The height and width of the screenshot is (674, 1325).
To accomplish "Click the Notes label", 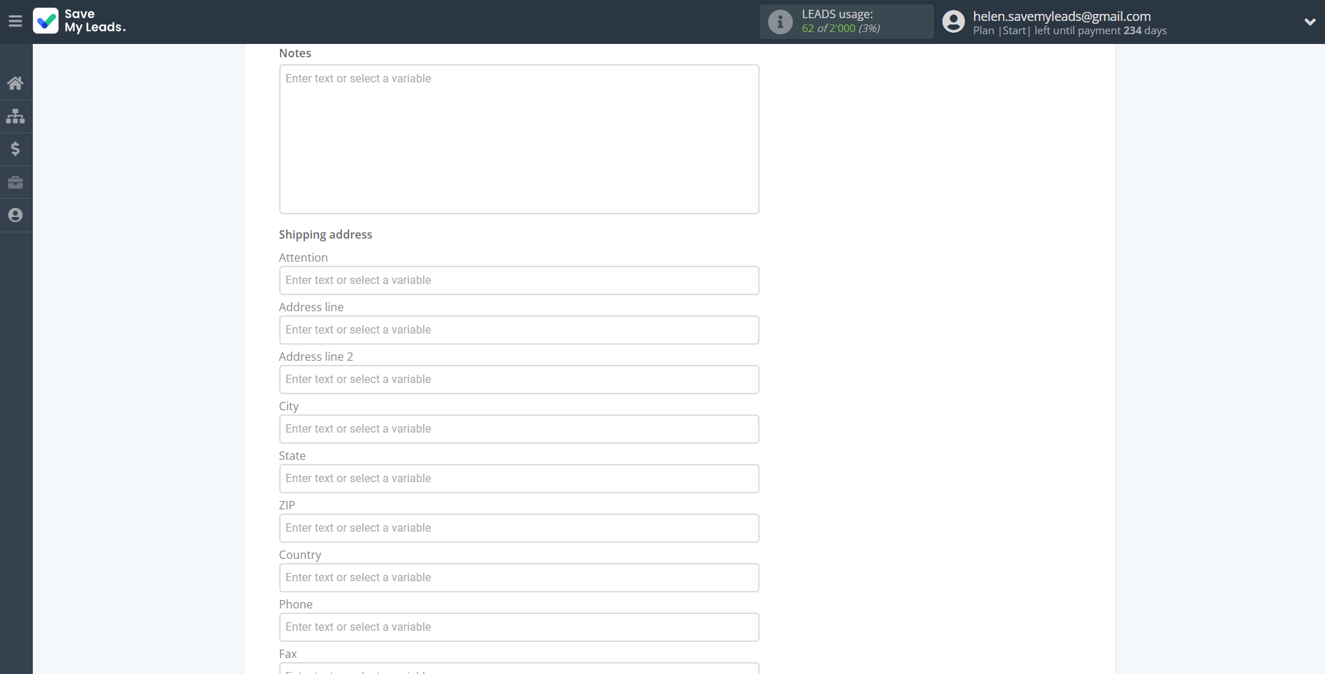I will [x=295, y=53].
